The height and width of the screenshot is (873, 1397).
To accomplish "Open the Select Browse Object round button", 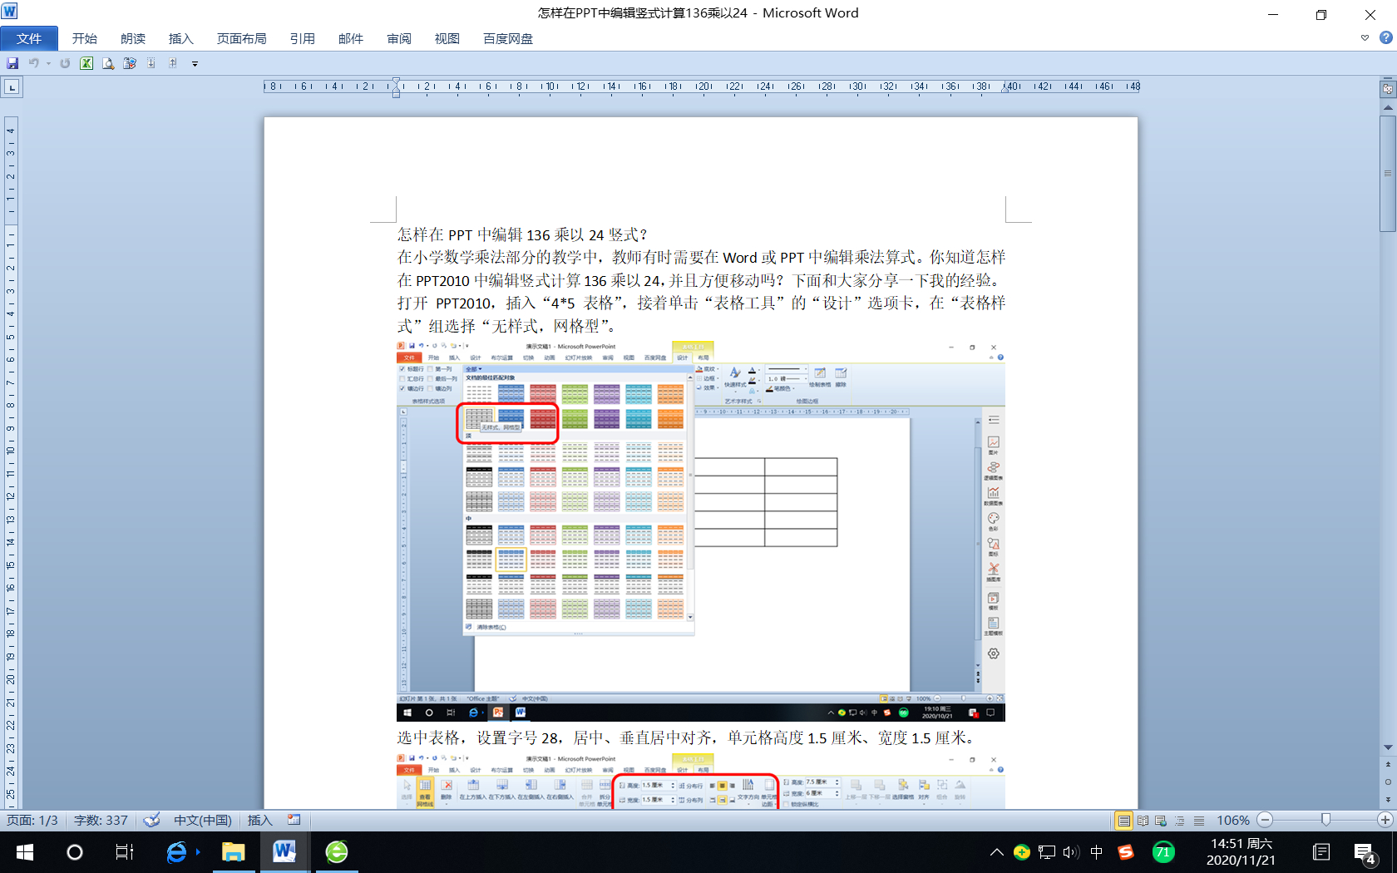I will click(1388, 782).
